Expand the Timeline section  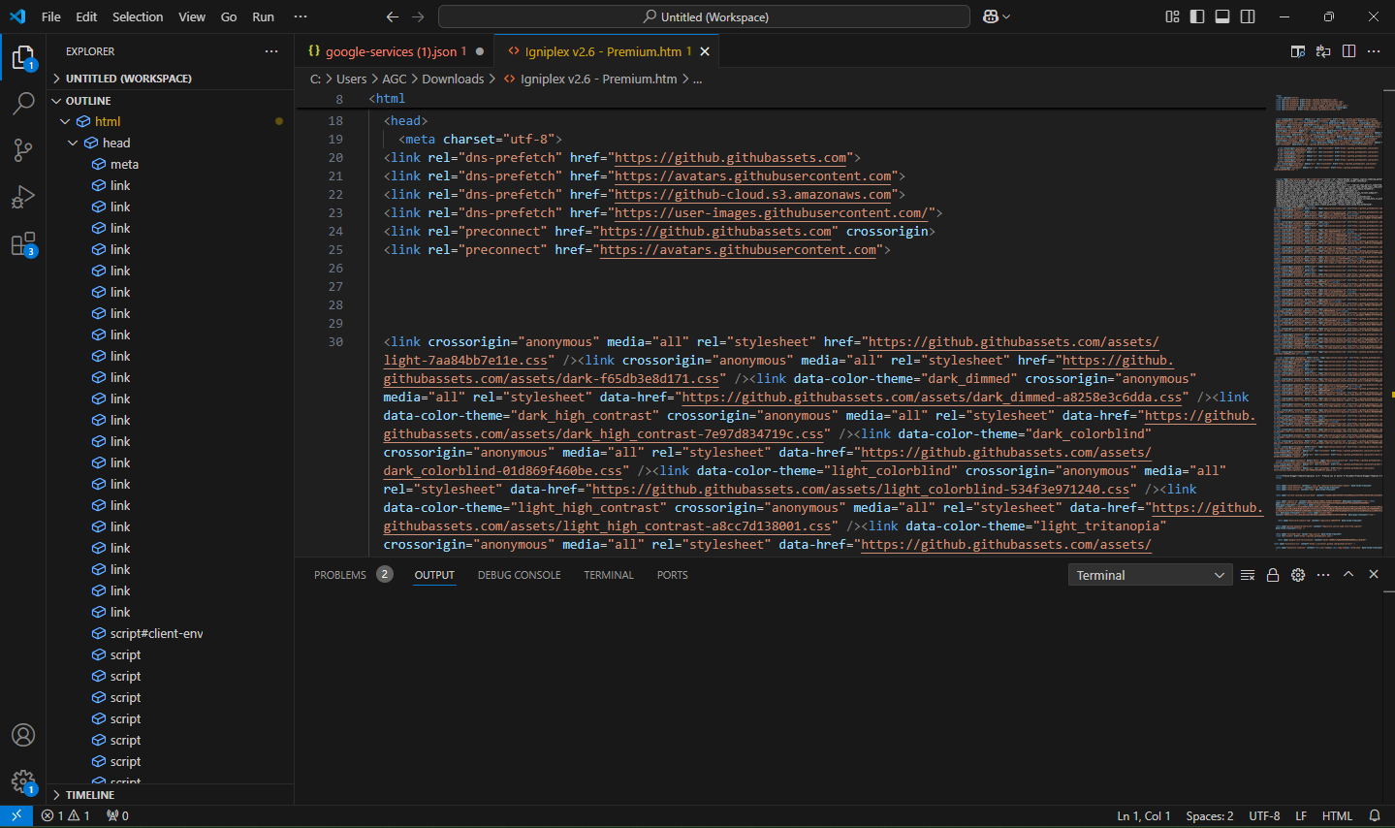click(x=170, y=795)
